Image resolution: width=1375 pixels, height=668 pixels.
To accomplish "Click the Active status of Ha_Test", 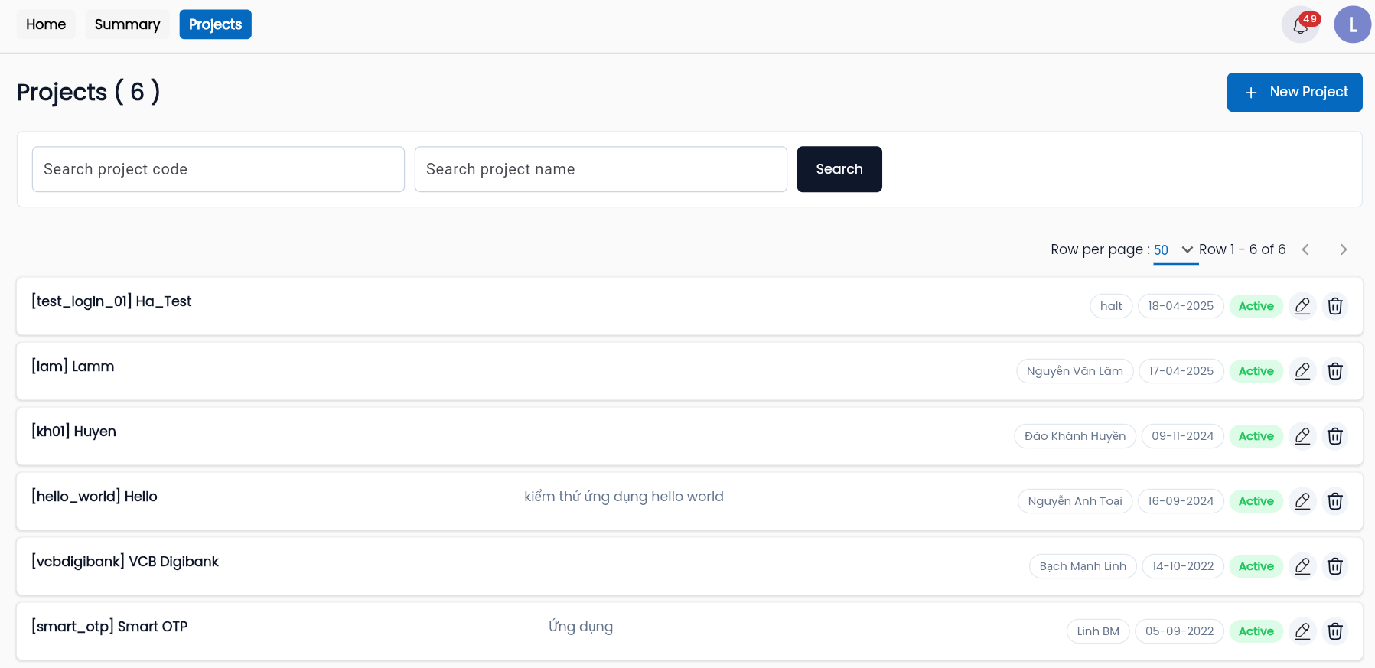I will pos(1256,306).
